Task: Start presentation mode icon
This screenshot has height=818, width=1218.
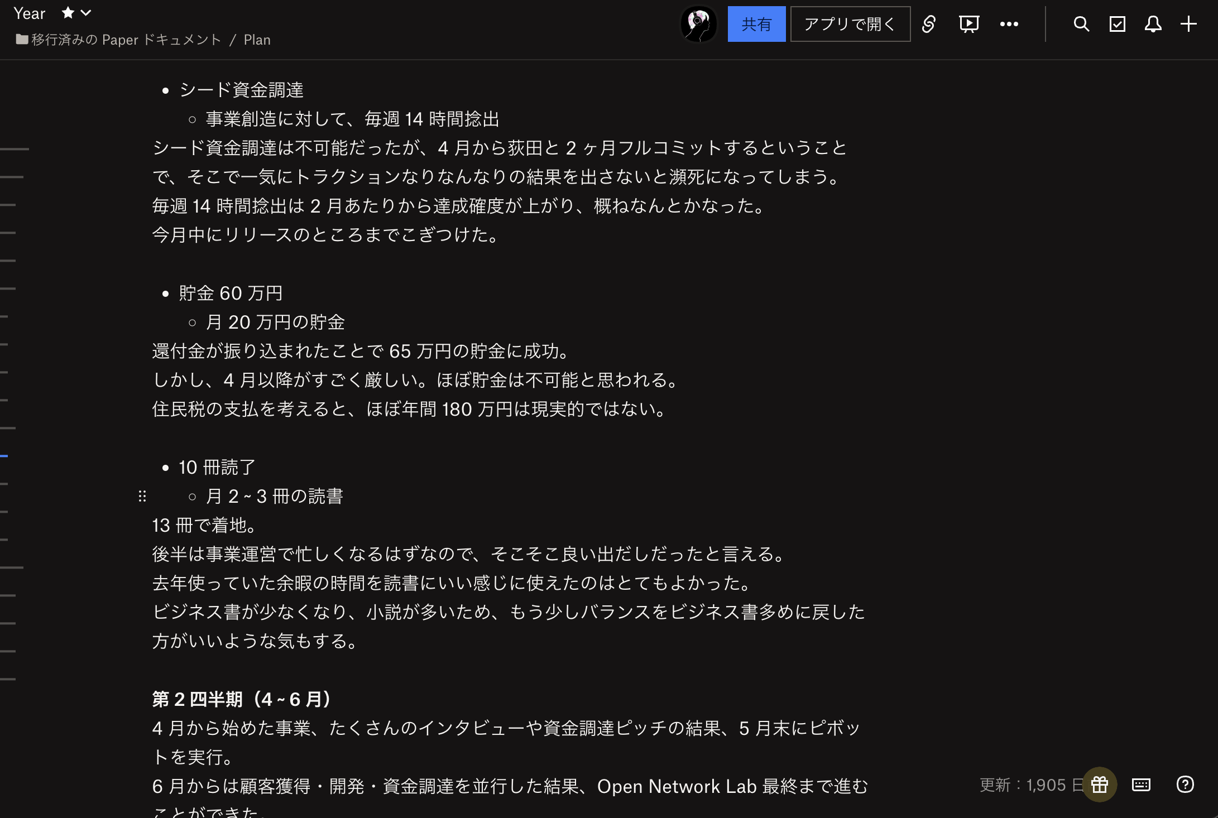Action: pyautogui.click(x=968, y=24)
